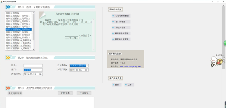
Task: Open 离职模板库管理 management button
Action: 121,39
